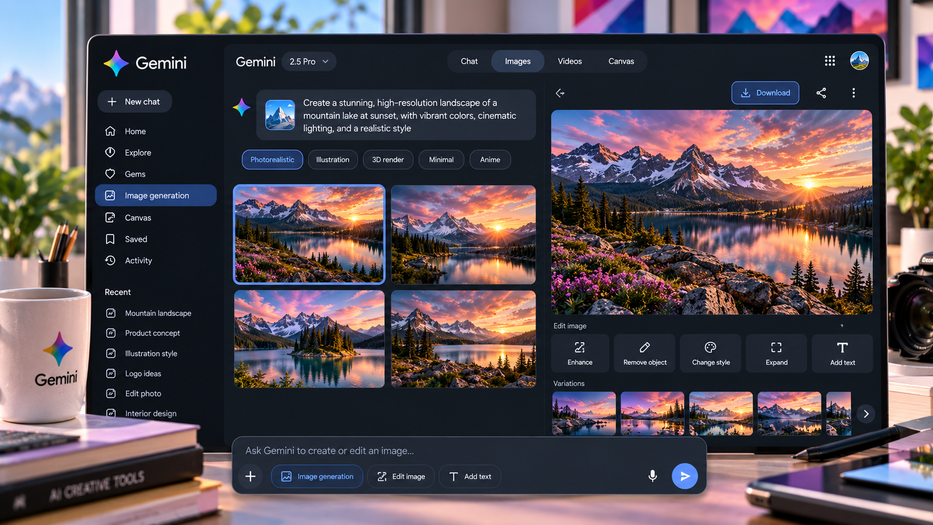Select the first variation thumbnail
This screenshot has width=933, height=525.
[584, 413]
